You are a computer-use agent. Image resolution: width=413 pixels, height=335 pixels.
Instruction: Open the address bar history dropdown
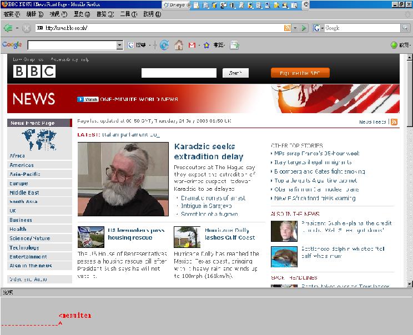(x=295, y=28)
